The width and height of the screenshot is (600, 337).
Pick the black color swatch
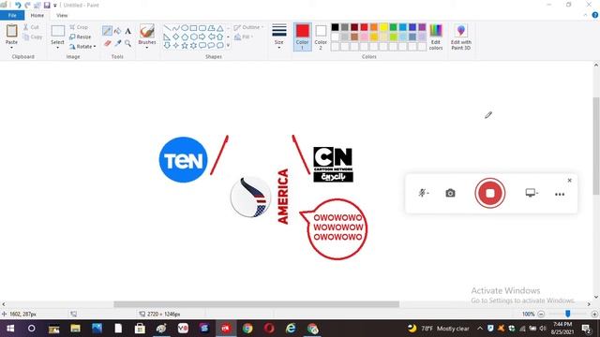336,27
